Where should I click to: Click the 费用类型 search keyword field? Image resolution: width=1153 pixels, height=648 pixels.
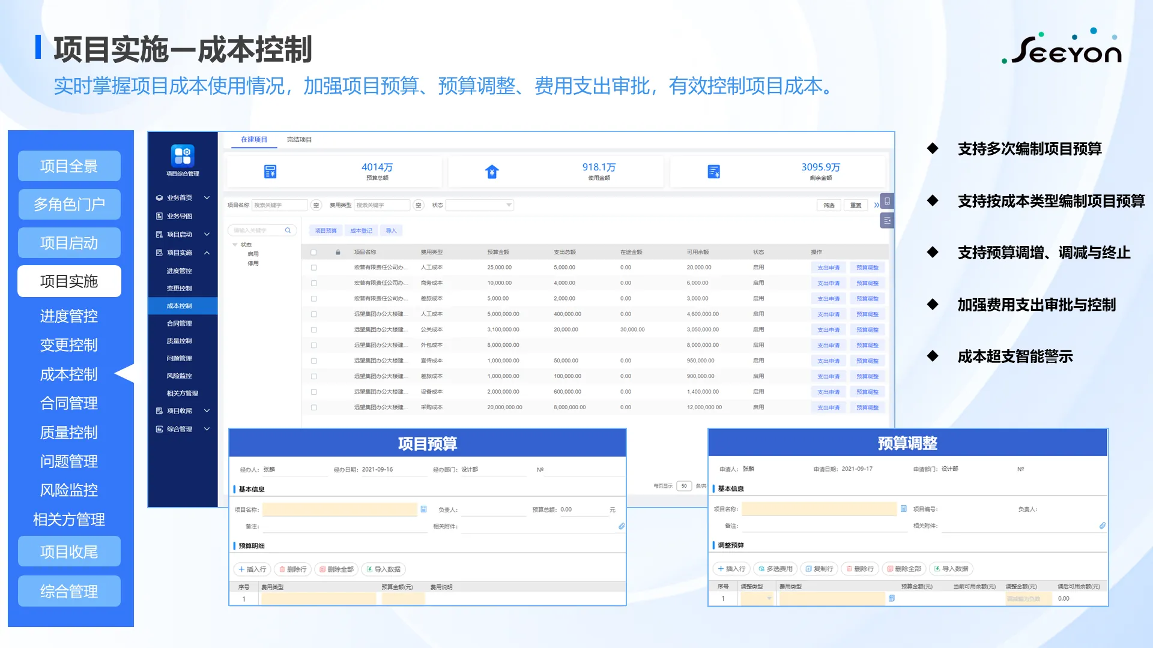coord(382,205)
